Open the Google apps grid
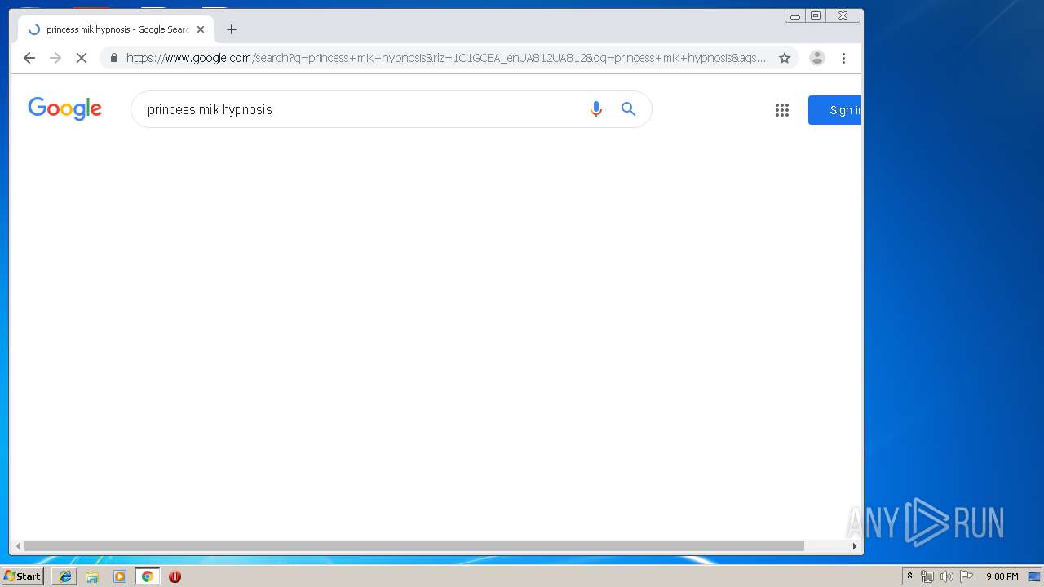 point(782,110)
